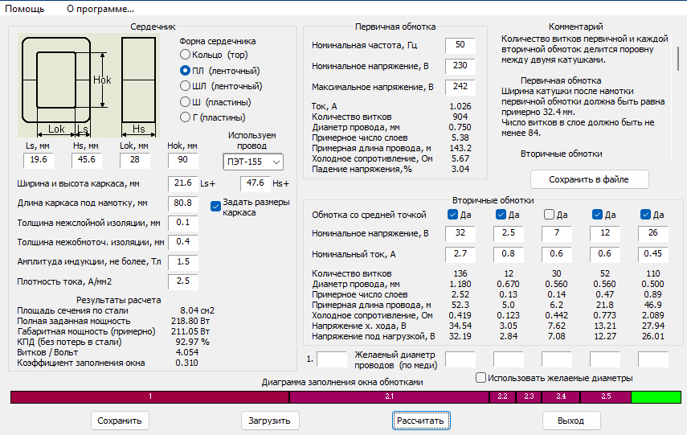Open the Помощь menu
The width and height of the screenshot is (687, 435).
pos(25,9)
